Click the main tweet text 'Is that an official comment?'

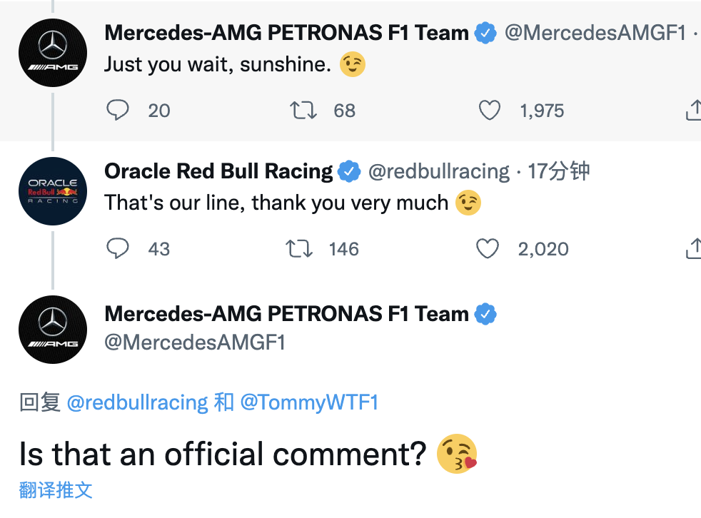[x=222, y=454]
